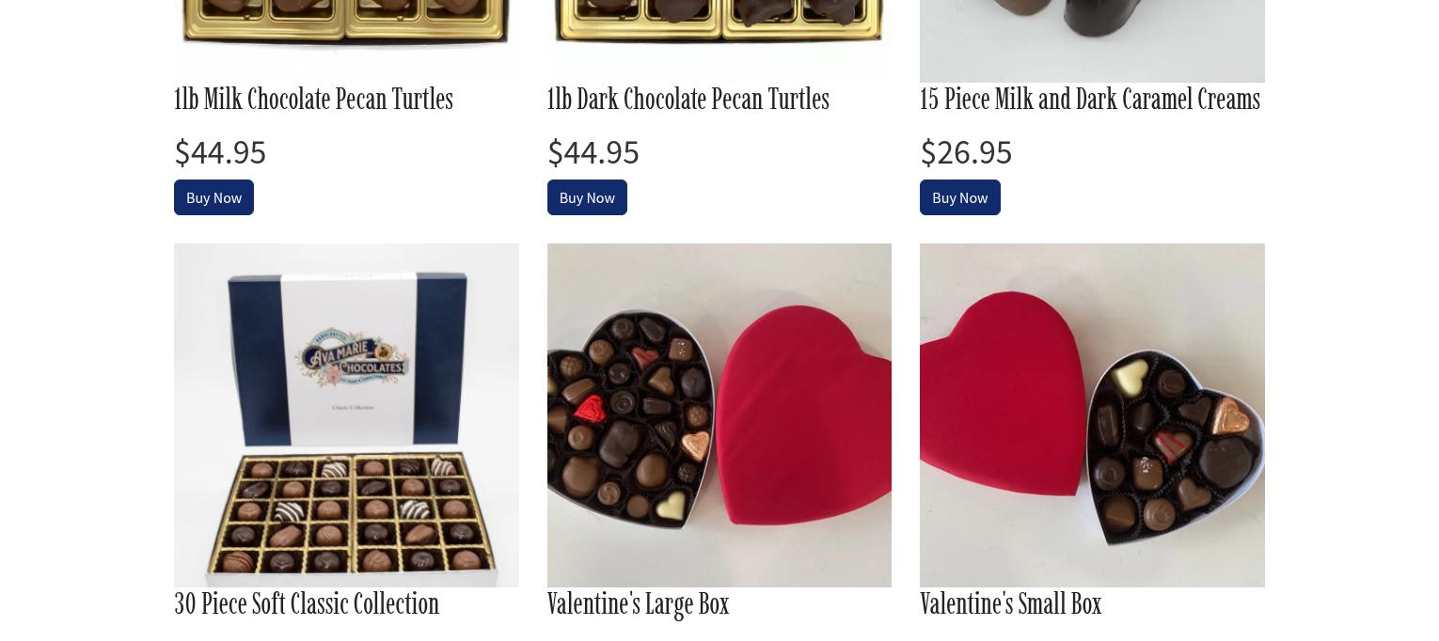Screen dimensions: 1439x641
Task: Click the caramel creams product image
Action: [x=1092, y=40]
